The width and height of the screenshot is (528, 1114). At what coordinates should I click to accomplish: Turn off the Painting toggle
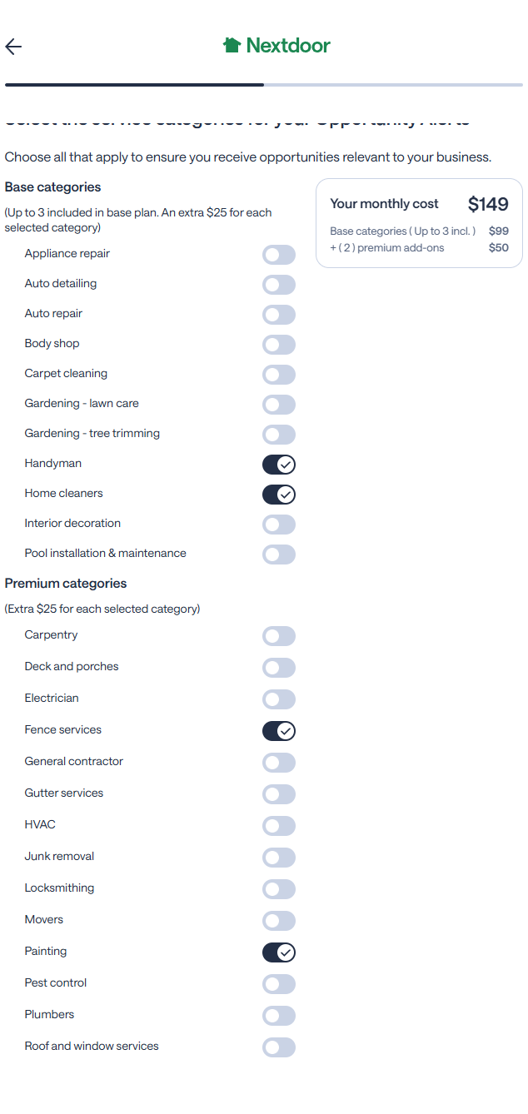(279, 952)
